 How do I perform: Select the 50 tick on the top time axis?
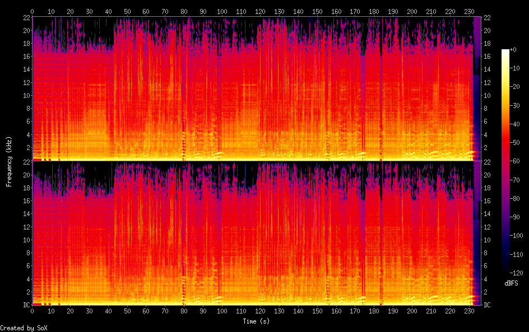click(x=127, y=11)
